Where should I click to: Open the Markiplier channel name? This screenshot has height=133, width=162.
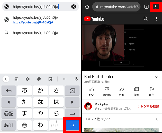(x=101, y=104)
